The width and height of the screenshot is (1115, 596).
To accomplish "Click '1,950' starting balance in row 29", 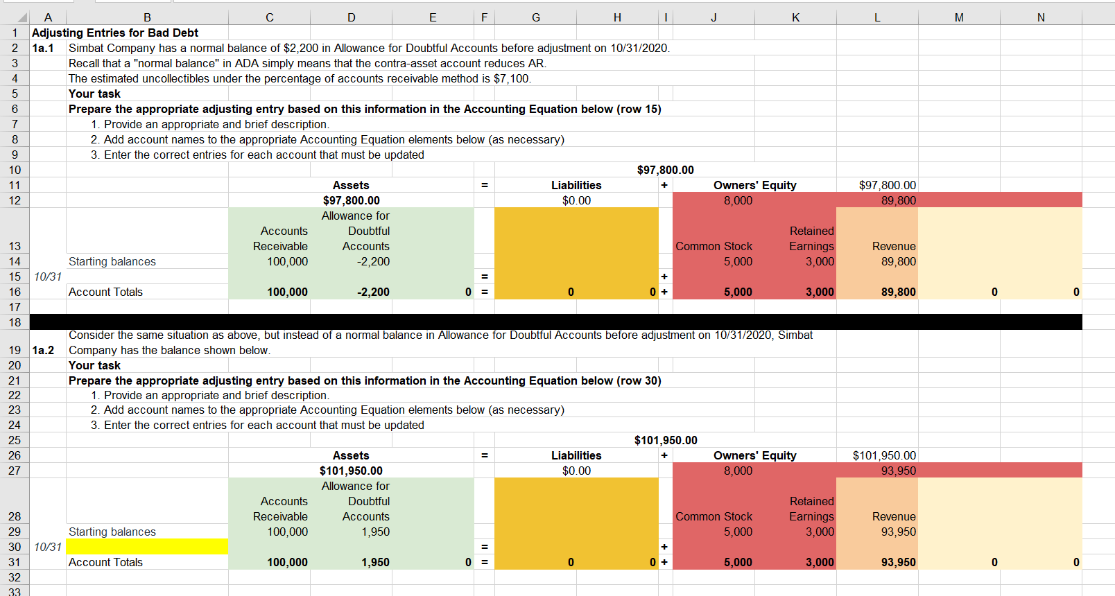I will 375,532.
